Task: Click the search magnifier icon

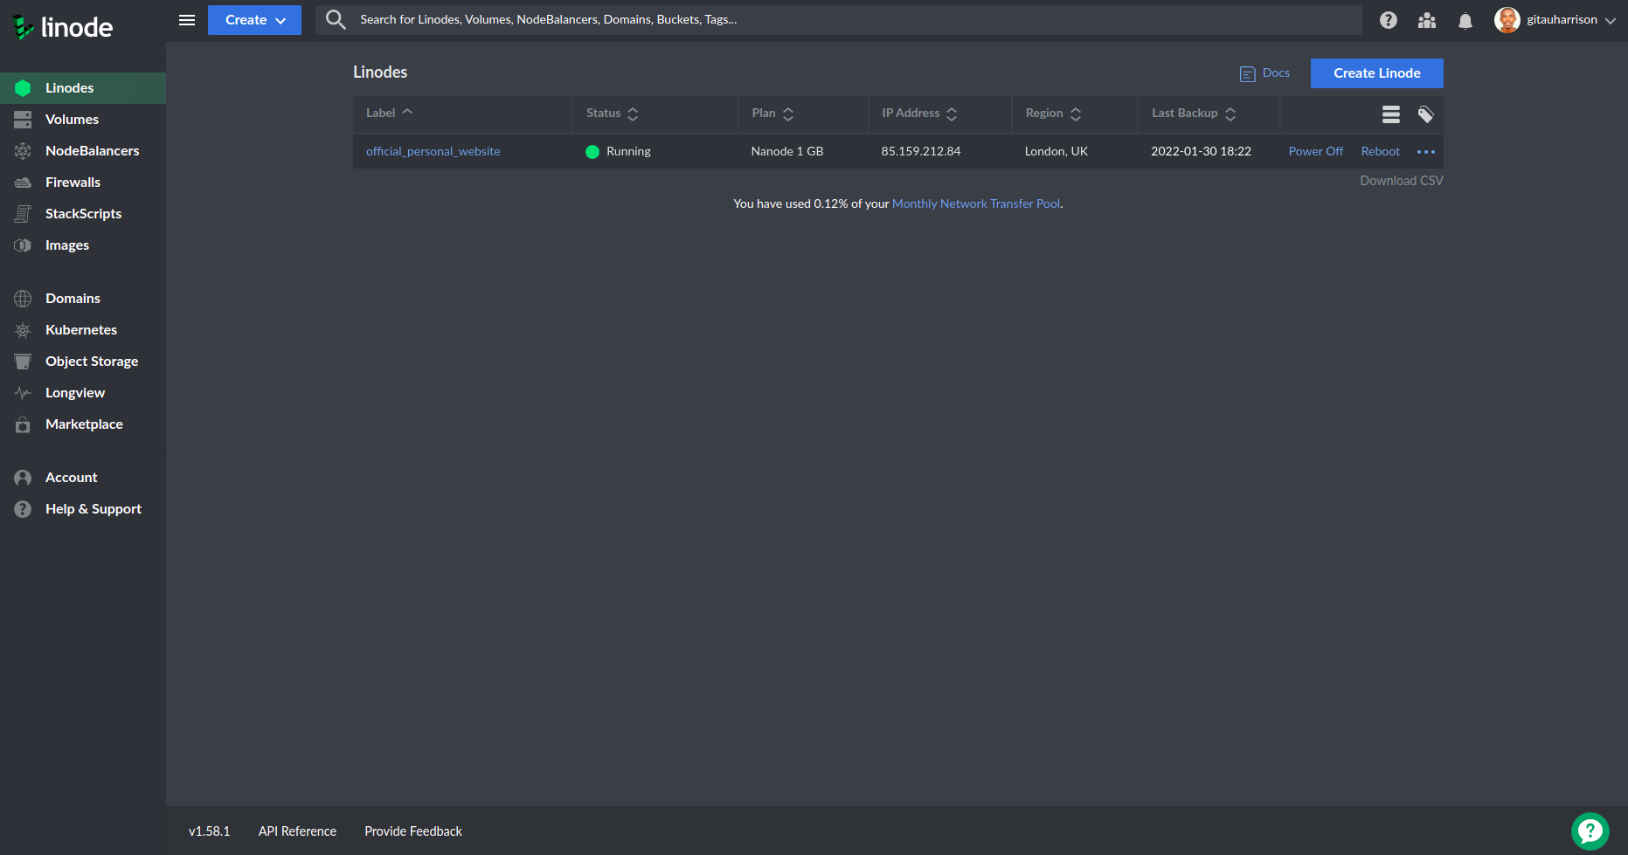Action: point(336,19)
